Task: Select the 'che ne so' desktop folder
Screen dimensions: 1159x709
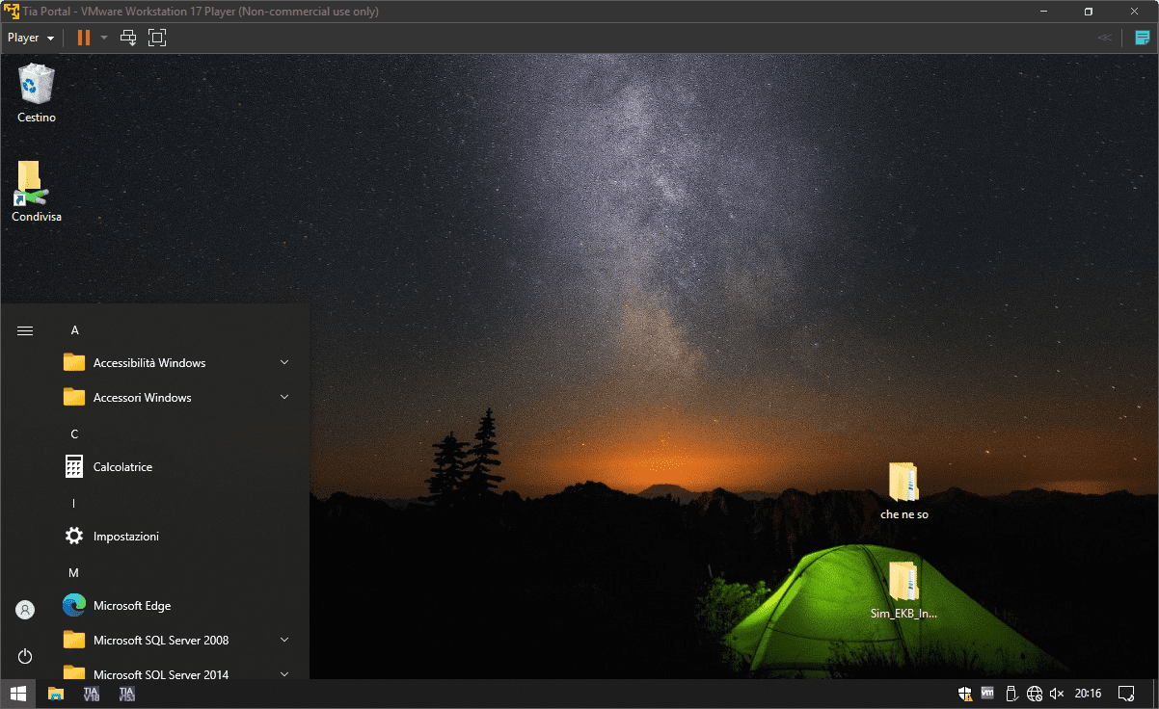Action: point(903,490)
